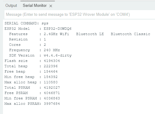
Task: Click the Frequency 240 MHz line
Action: click(x=34, y=50)
